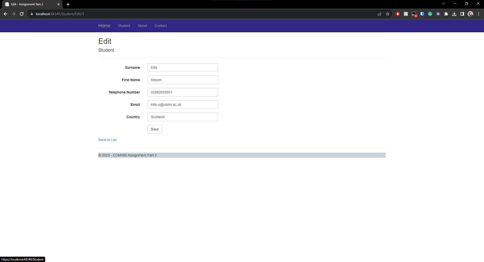Open the Contact page link
The width and height of the screenshot is (484, 262).
coord(160,26)
